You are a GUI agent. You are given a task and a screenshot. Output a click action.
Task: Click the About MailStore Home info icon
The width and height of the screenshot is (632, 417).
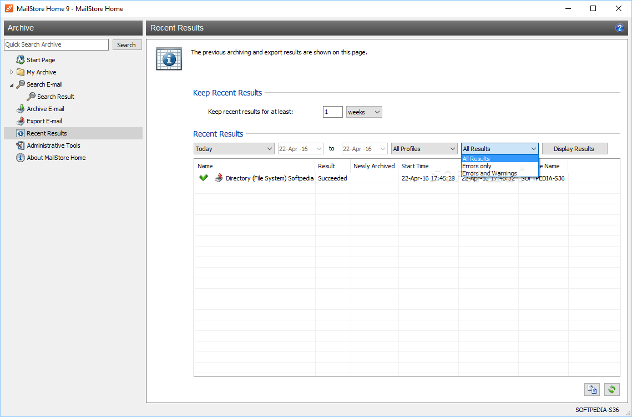(21, 158)
